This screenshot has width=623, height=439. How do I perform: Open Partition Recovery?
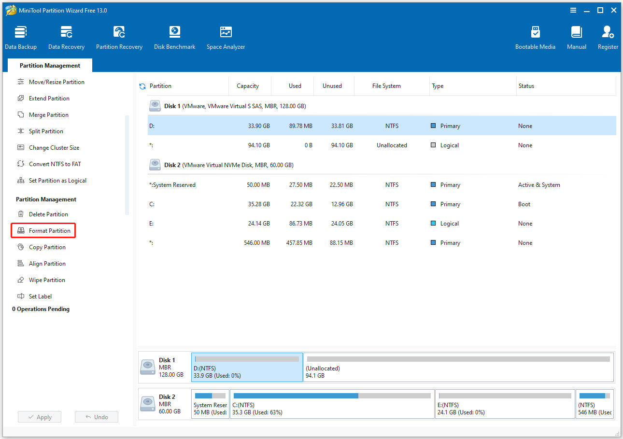tap(119, 37)
